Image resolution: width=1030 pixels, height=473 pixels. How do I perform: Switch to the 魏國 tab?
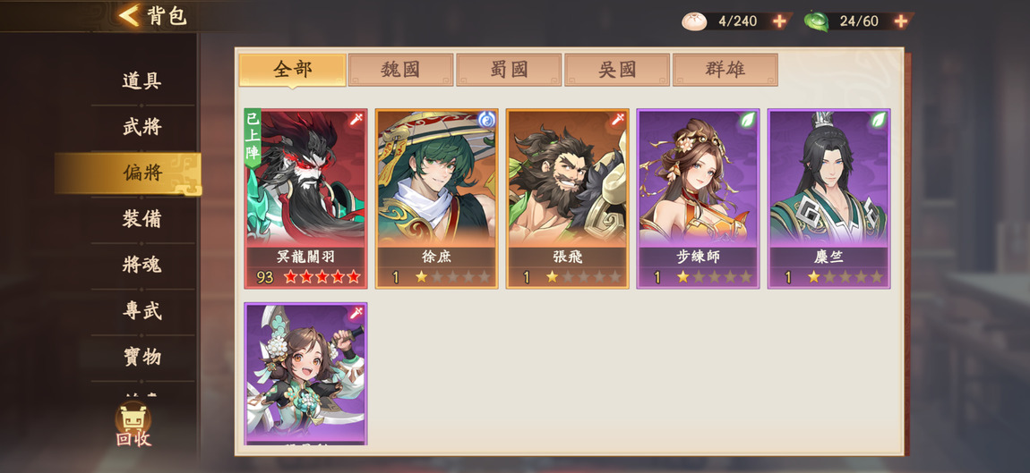click(x=400, y=70)
